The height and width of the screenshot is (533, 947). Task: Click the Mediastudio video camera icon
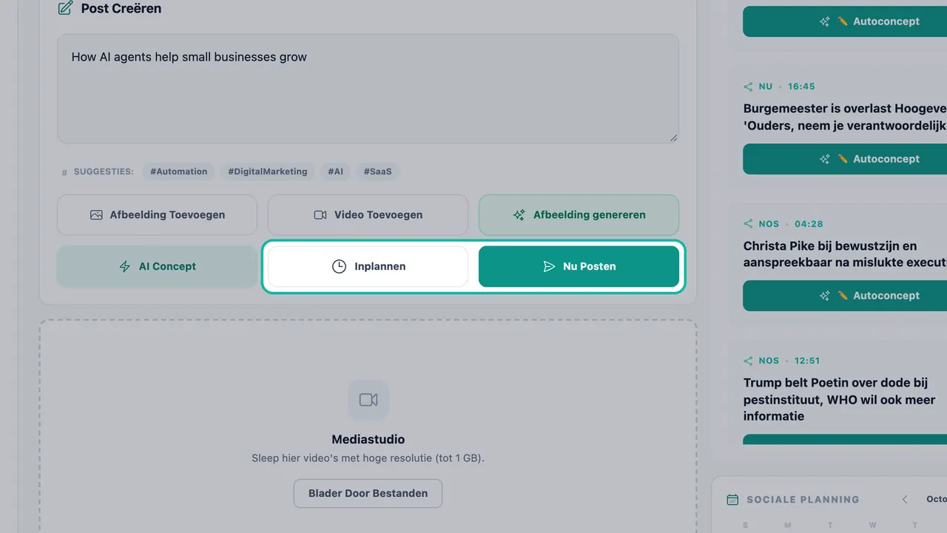[x=368, y=400]
